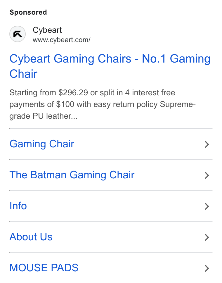Click the arrow next to MOUSE PADS
The image size is (222, 283).
tap(207, 268)
